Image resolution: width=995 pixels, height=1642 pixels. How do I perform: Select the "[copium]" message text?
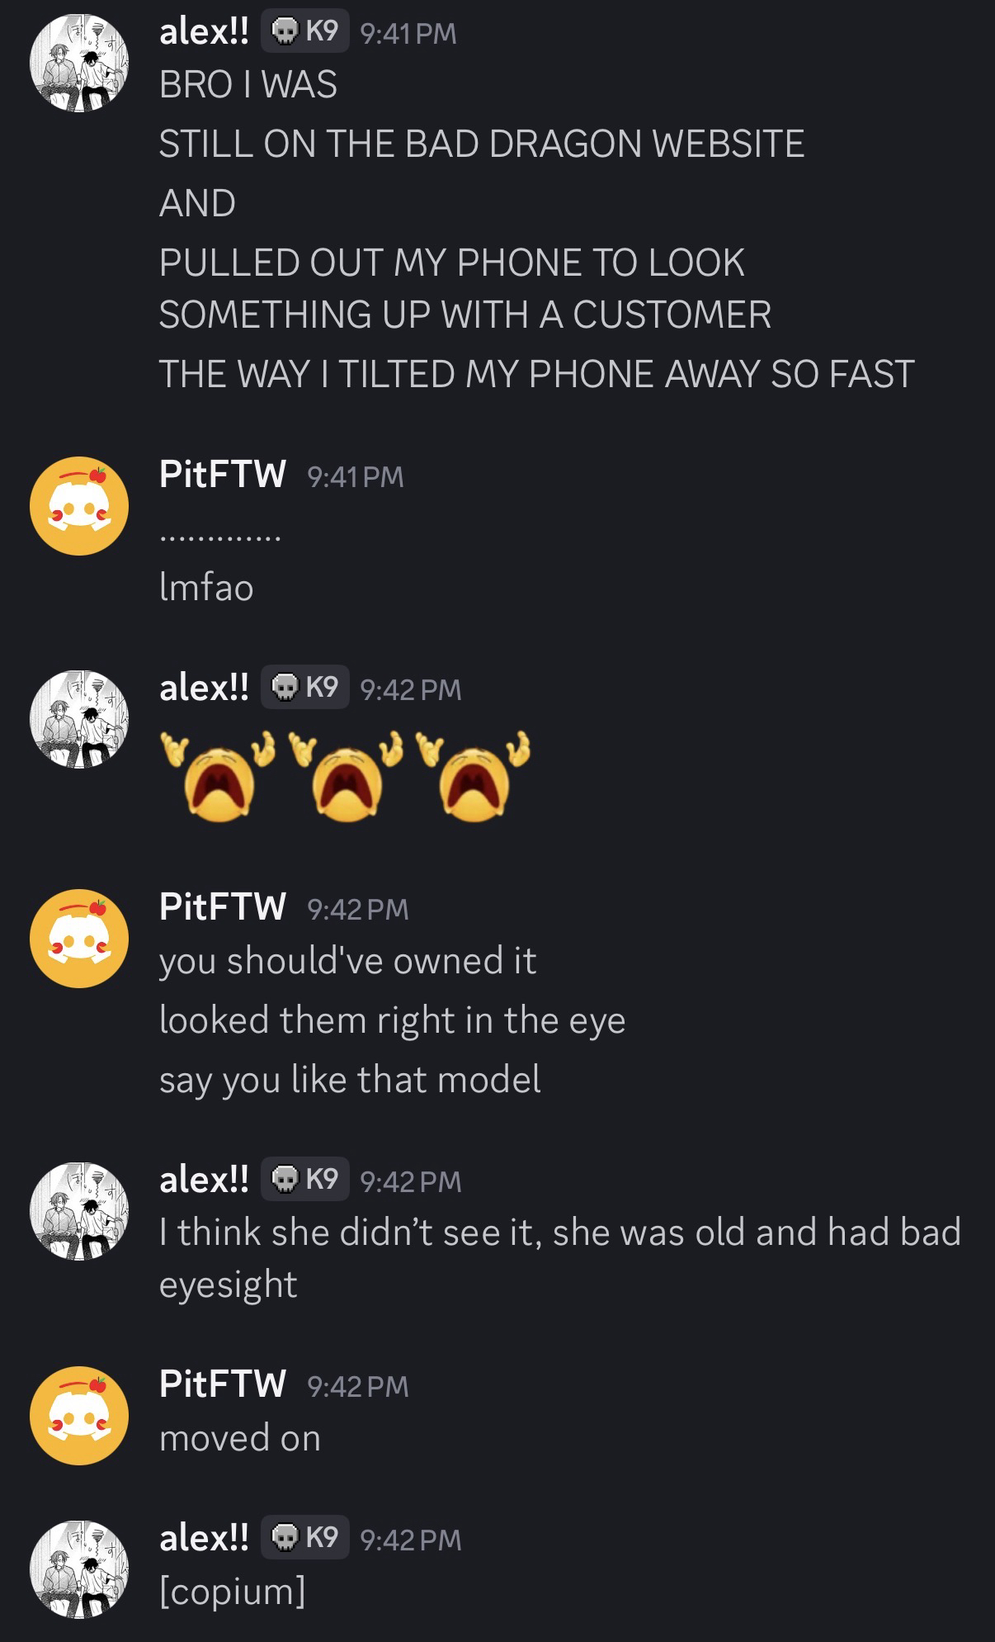coord(233,1592)
